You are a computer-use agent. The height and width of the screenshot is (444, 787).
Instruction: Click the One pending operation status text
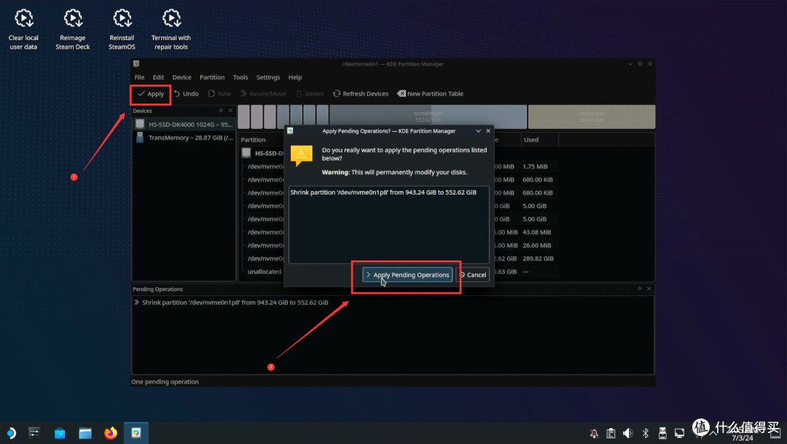[x=165, y=382]
